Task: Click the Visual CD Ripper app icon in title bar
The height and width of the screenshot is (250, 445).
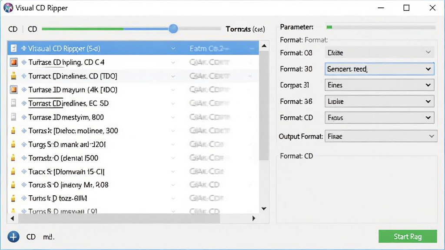Action: tap(8, 8)
